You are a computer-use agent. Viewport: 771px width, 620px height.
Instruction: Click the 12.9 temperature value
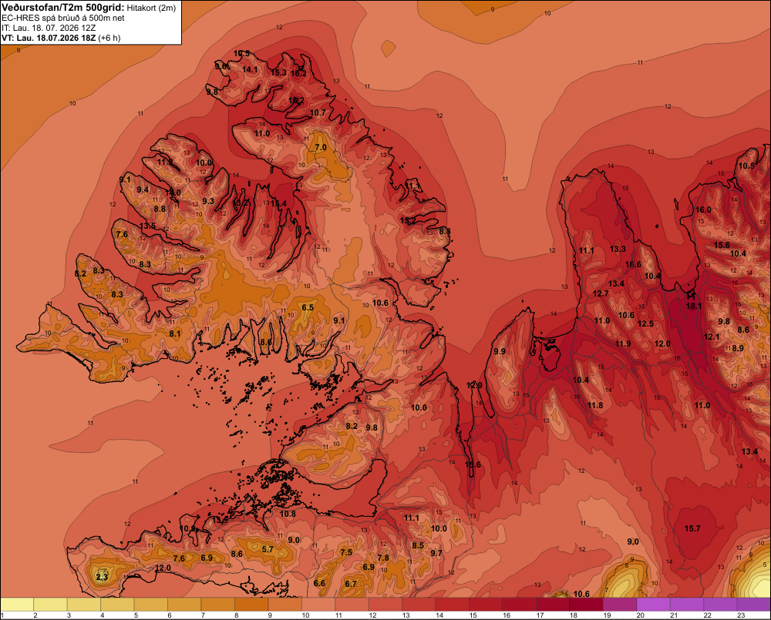click(474, 385)
